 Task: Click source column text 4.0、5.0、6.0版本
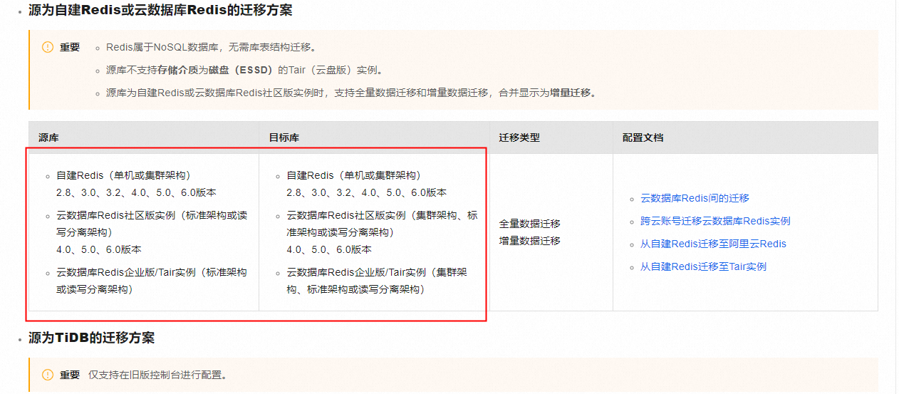point(99,249)
